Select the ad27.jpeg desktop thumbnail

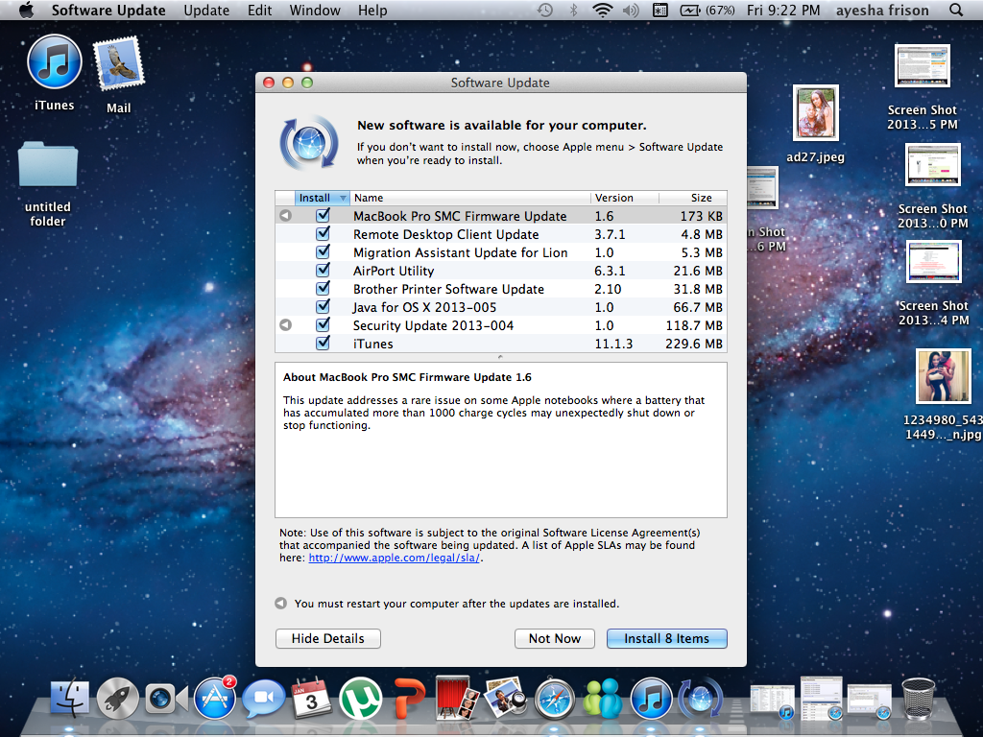pos(816,113)
